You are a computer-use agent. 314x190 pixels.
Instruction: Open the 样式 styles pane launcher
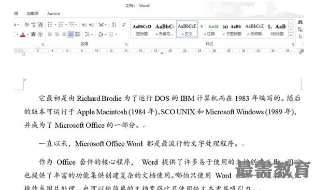[293, 44]
